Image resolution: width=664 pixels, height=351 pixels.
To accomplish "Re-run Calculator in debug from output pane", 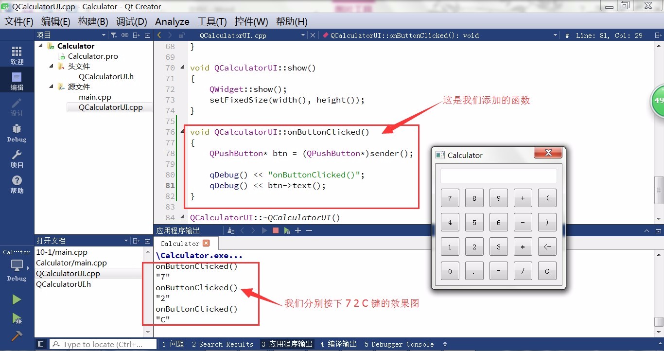I will click(287, 230).
